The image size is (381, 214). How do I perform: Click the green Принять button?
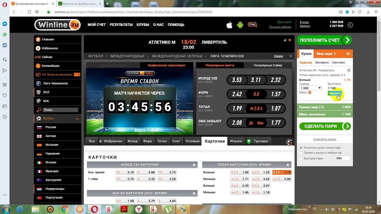[x=335, y=93]
